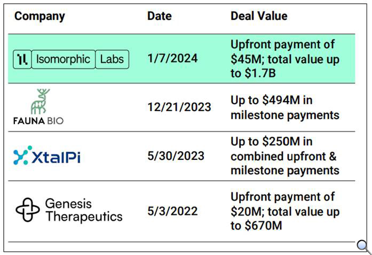Select the 1/7/2024 date cell
This screenshot has height=255, width=372.
tap(172, 58)
